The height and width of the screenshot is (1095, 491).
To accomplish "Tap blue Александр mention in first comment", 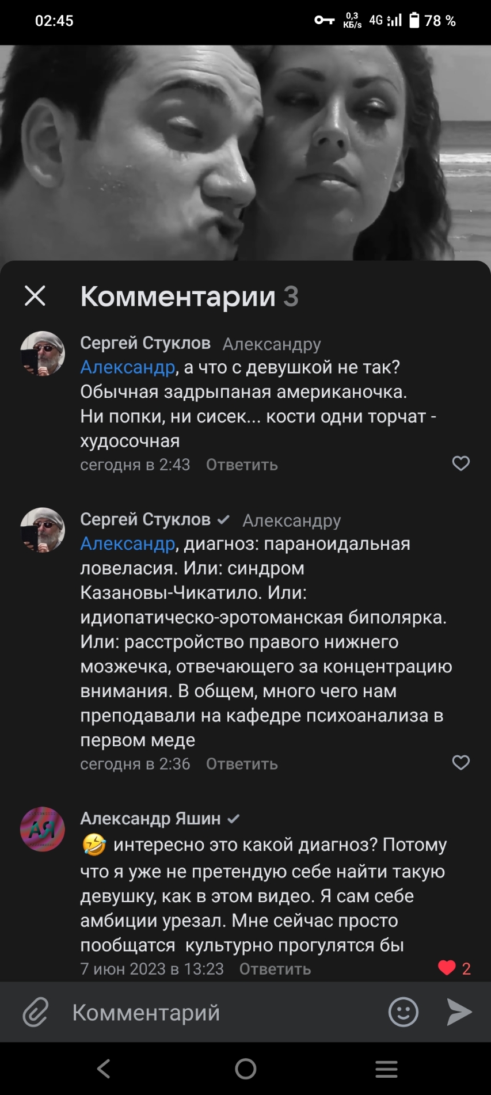I will (x=127, y=367).
